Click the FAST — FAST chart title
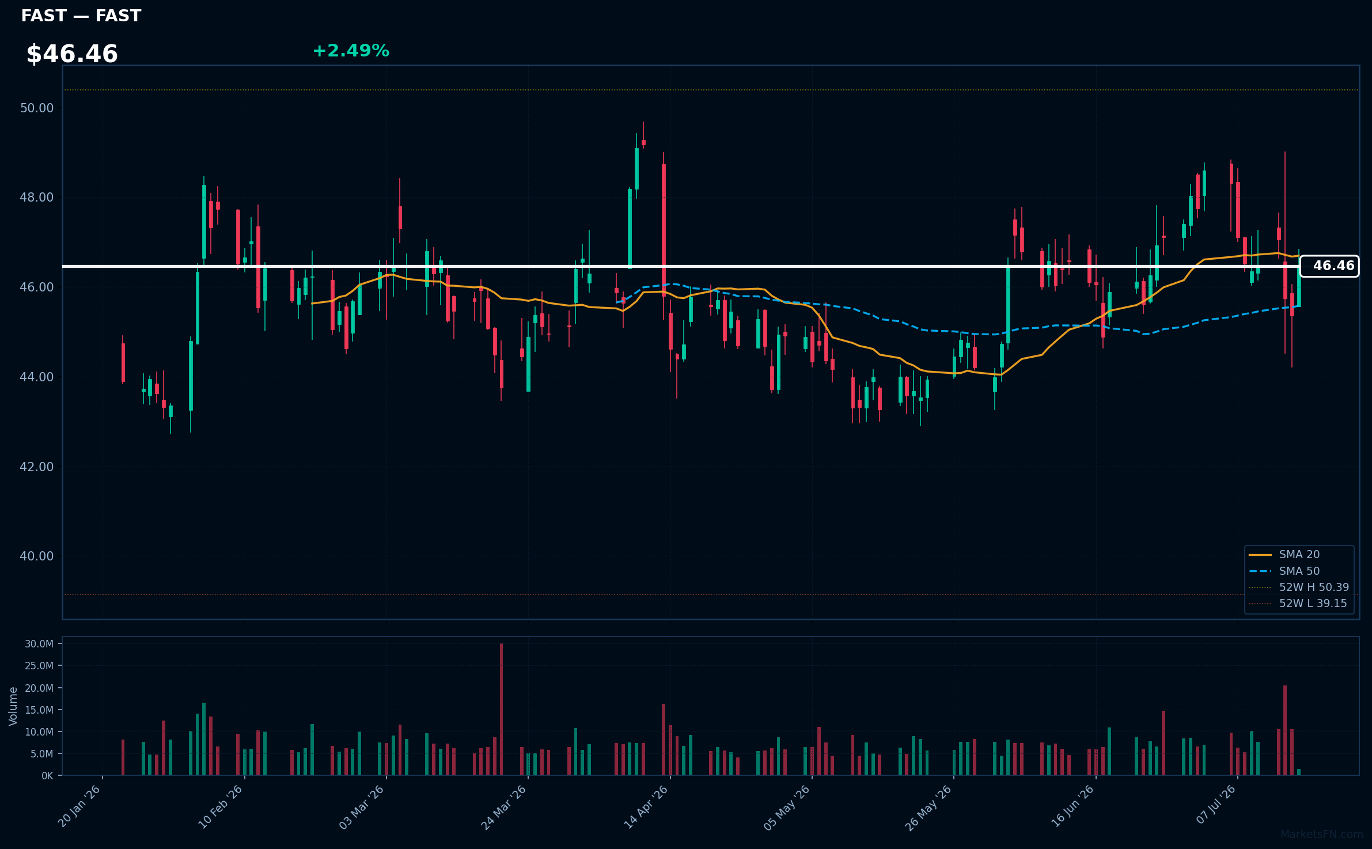Screen dimensions: 1372x849 [x=81, y=16]
